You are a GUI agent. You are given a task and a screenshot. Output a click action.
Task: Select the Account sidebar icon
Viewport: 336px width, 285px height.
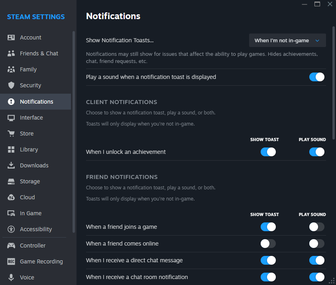(11, 37)
